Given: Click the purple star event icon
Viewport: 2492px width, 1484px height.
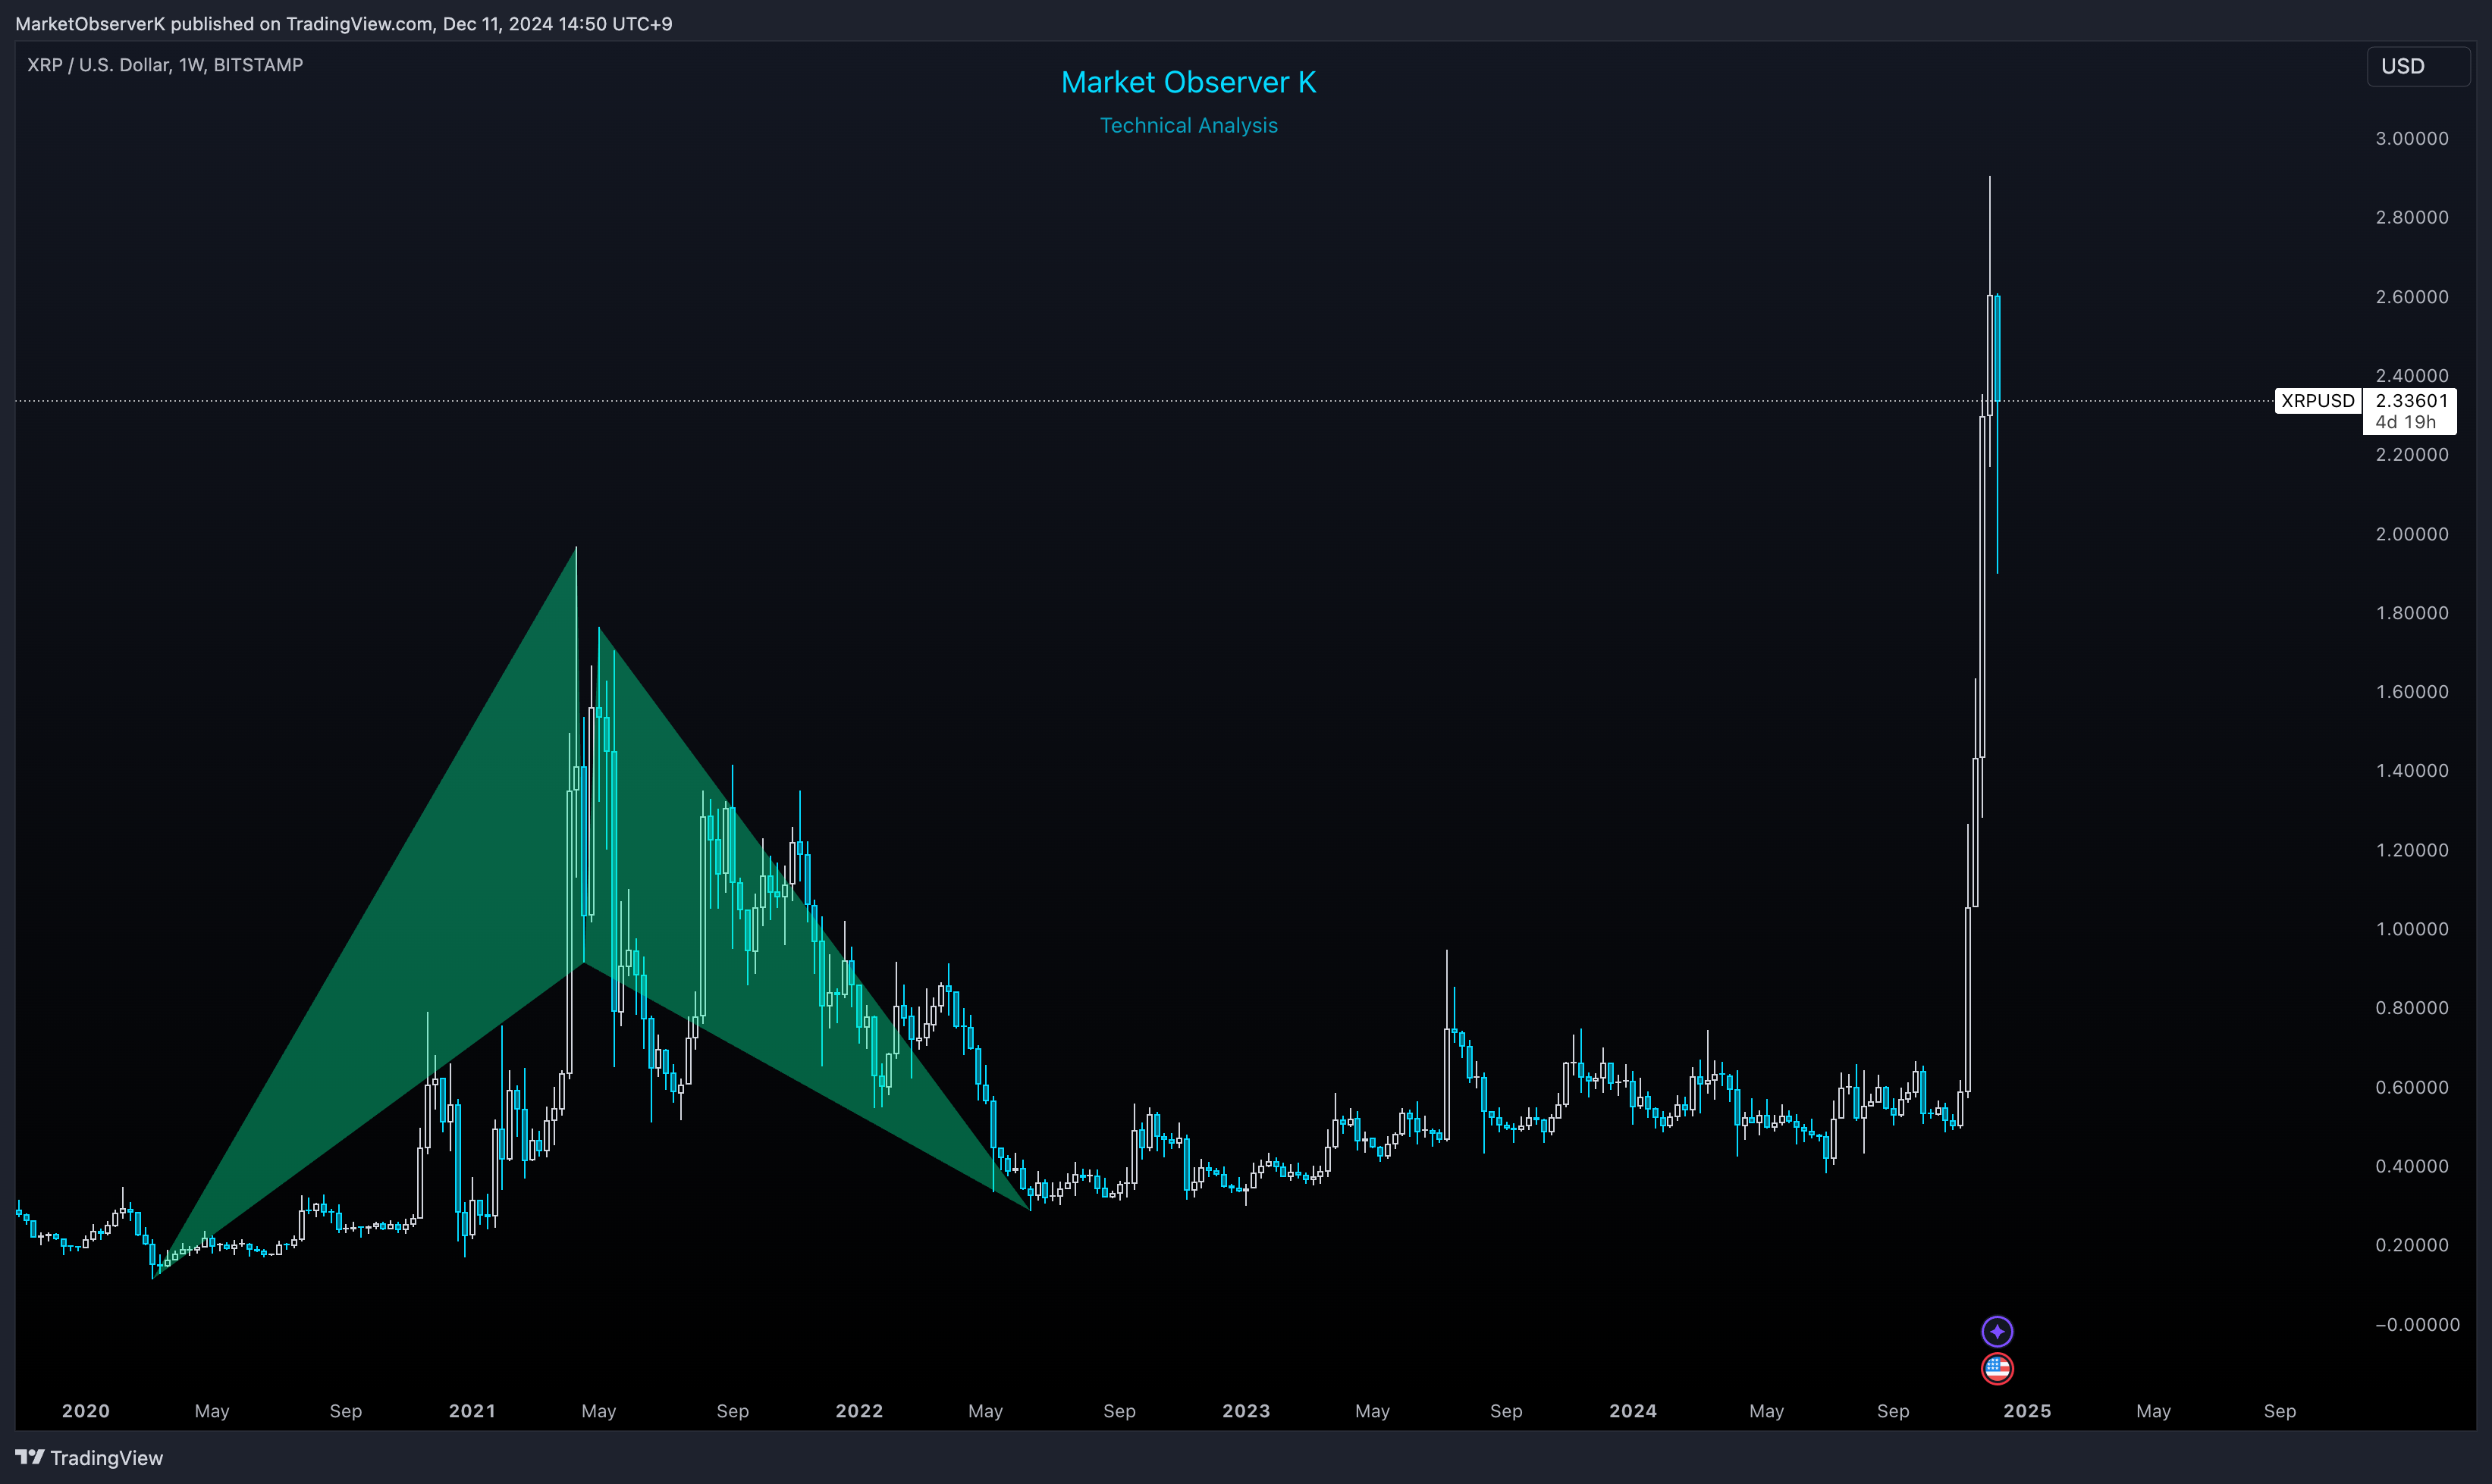Looking at the screenshot, I should click(1997, 1331).
